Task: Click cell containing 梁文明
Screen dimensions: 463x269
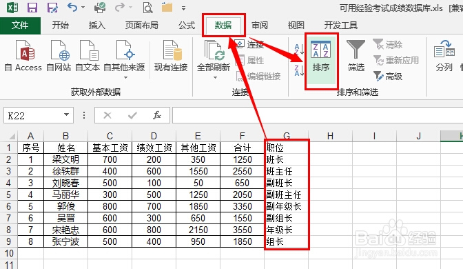Action: pos(66,159)
